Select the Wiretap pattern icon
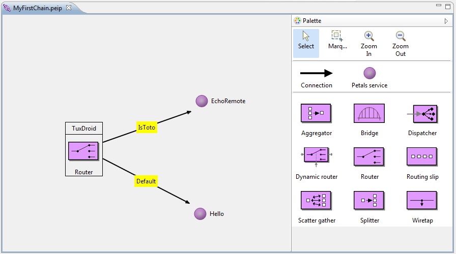The height and width of the screenshot is (254, 456). 422,201
